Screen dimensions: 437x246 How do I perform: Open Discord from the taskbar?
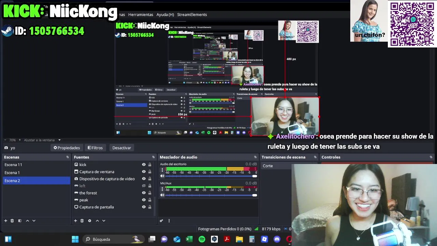[x=277, y=239]
